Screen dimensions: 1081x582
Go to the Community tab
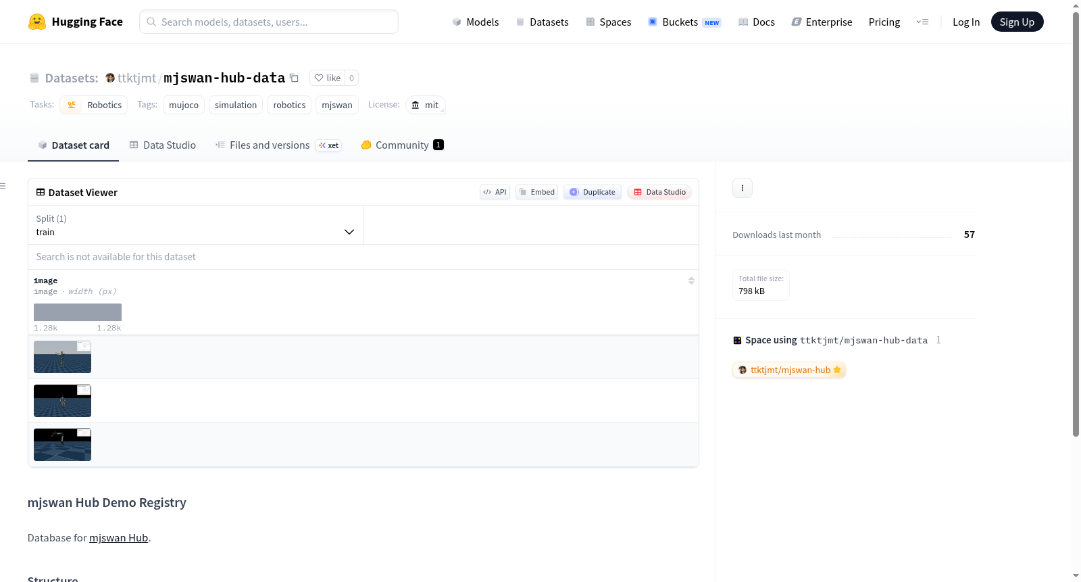coord(402,145)
